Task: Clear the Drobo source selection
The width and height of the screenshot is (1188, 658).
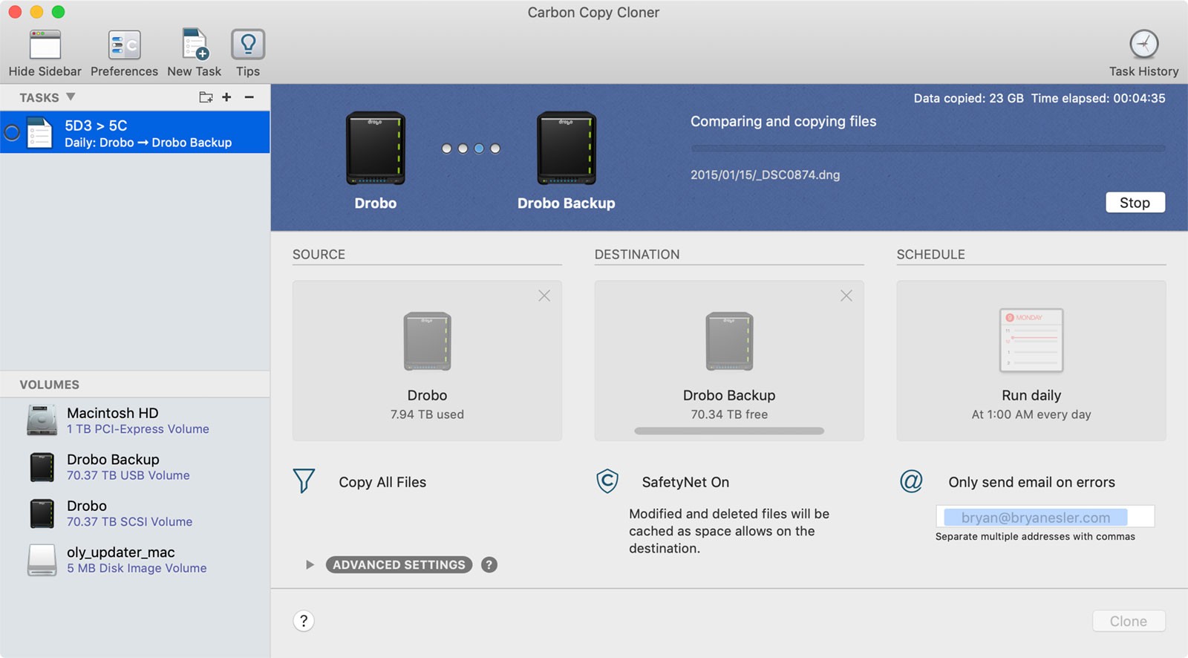Action: coord(544,296)
